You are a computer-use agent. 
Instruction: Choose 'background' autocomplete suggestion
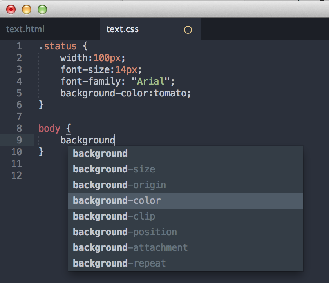tap(186, 154)
